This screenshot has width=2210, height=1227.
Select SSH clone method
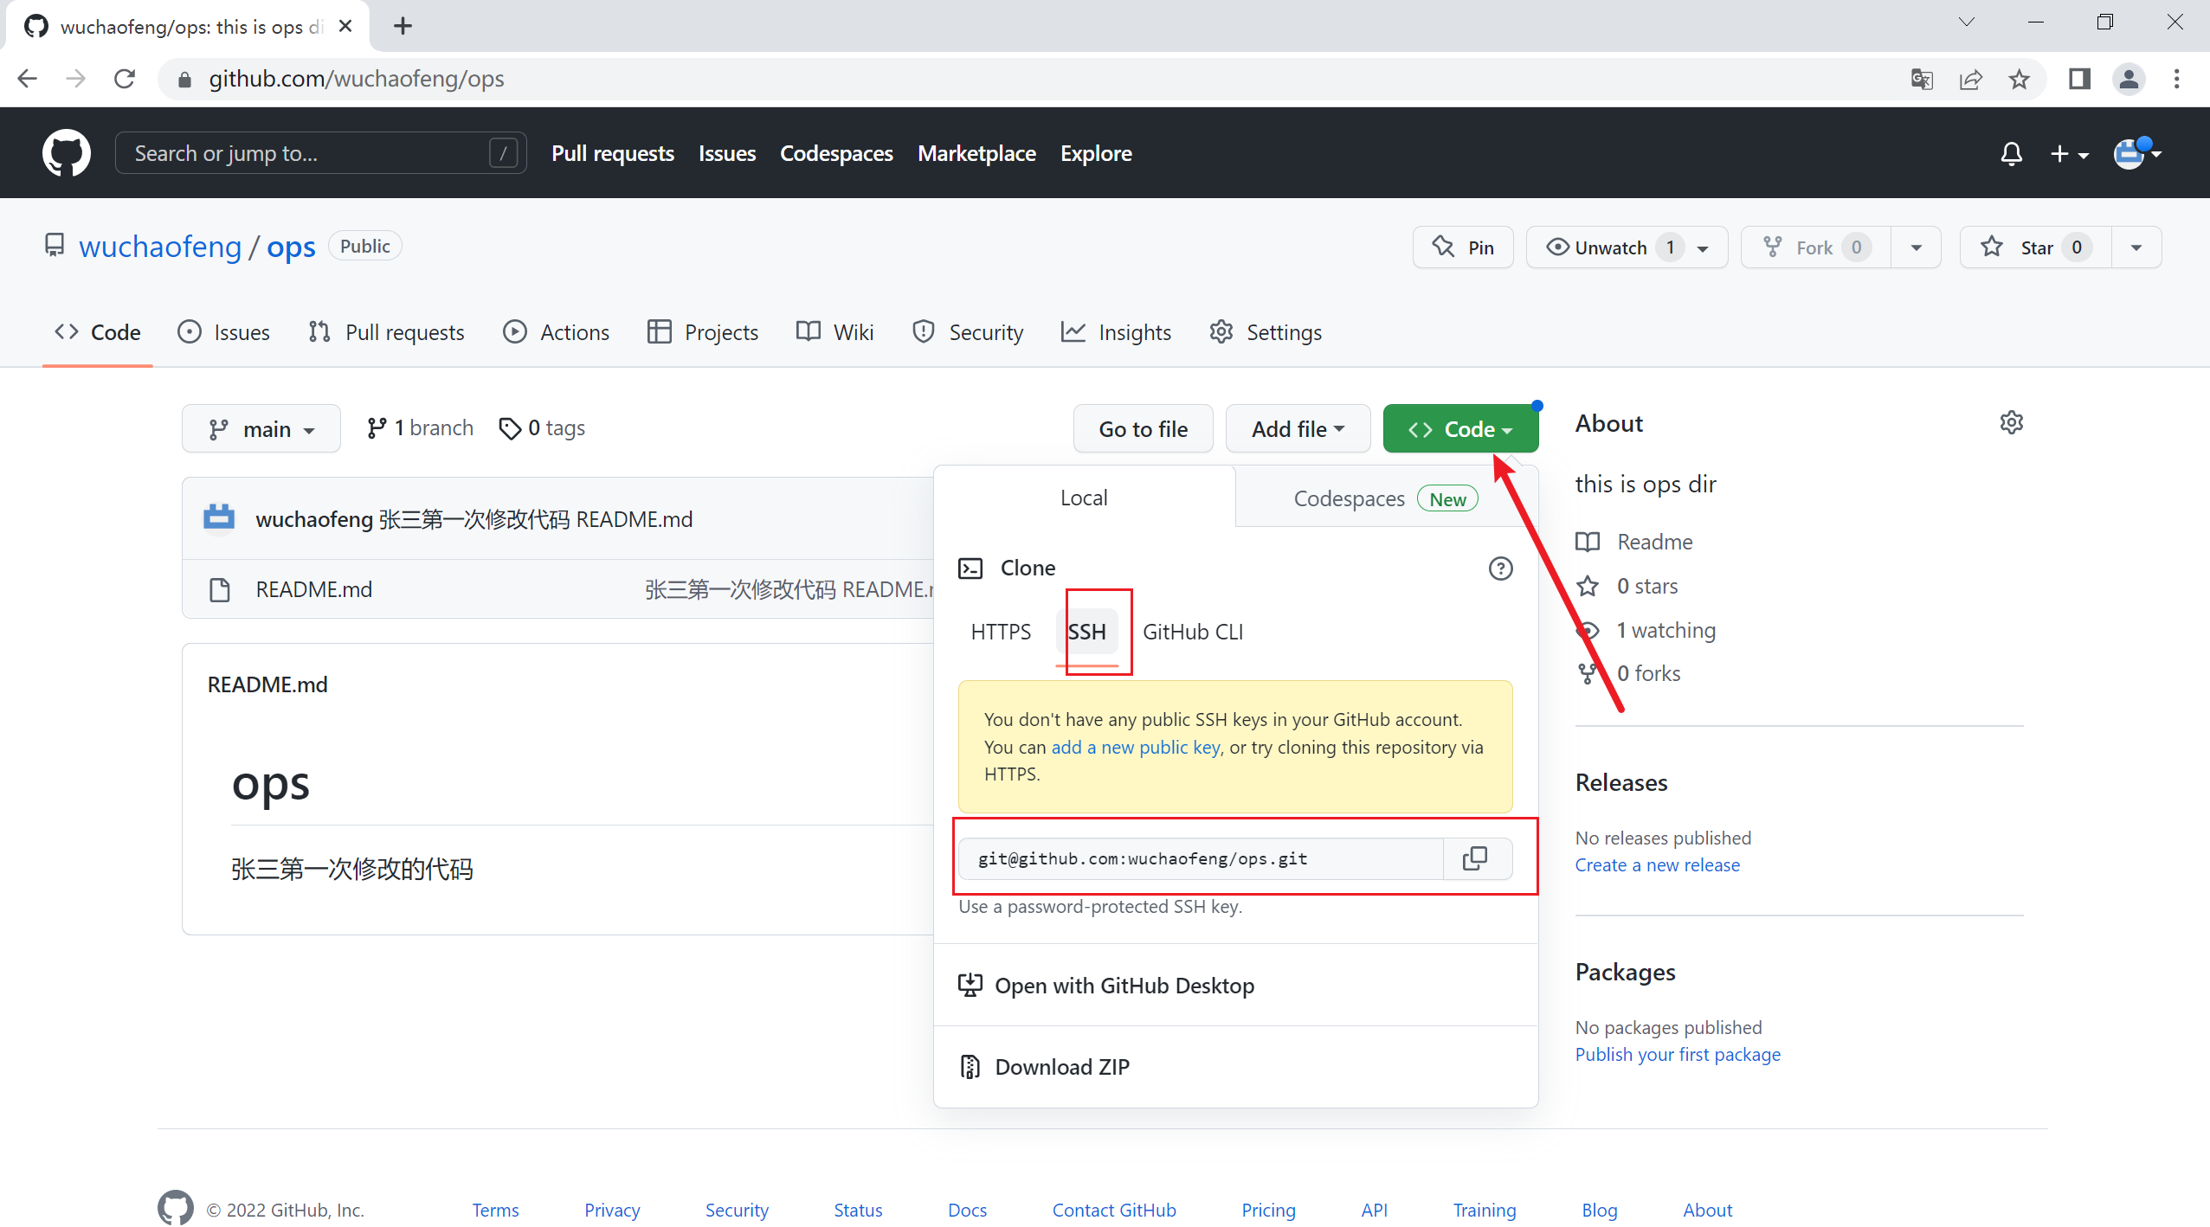coord(1087,632)
